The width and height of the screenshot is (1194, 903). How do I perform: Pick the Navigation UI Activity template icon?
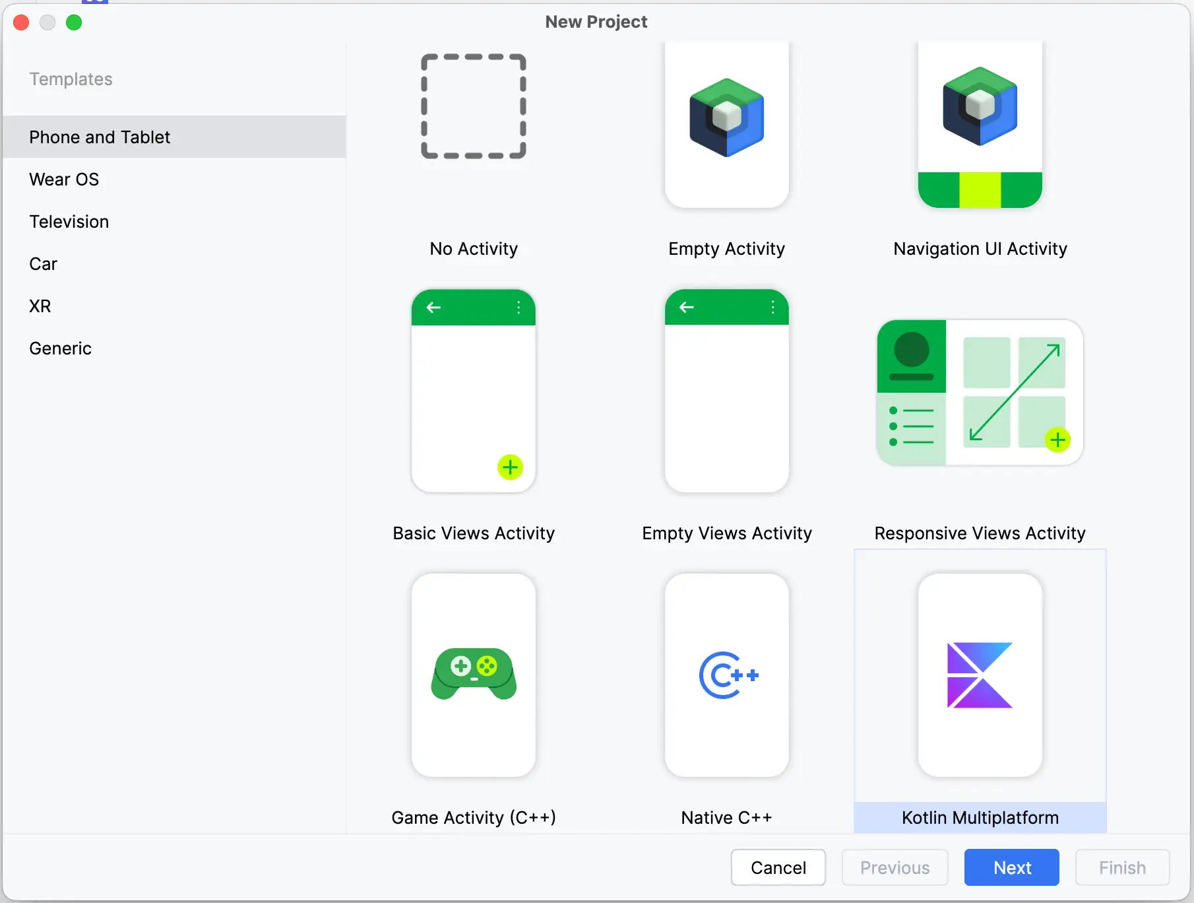tap(980, 124)
